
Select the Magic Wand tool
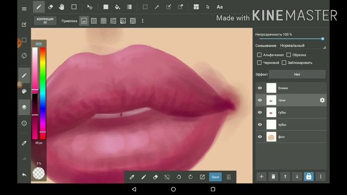(157, 7)
